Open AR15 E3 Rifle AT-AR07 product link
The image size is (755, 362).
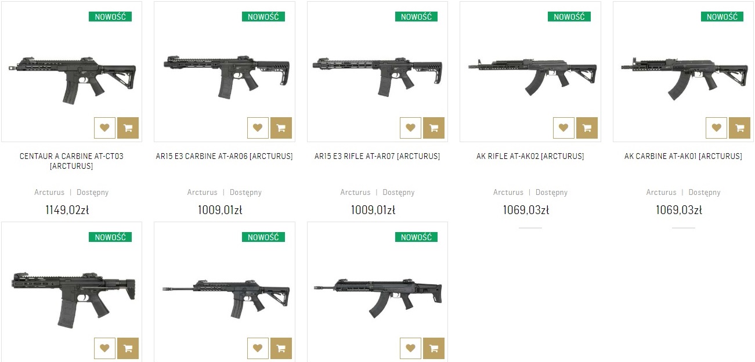point(377,157)
